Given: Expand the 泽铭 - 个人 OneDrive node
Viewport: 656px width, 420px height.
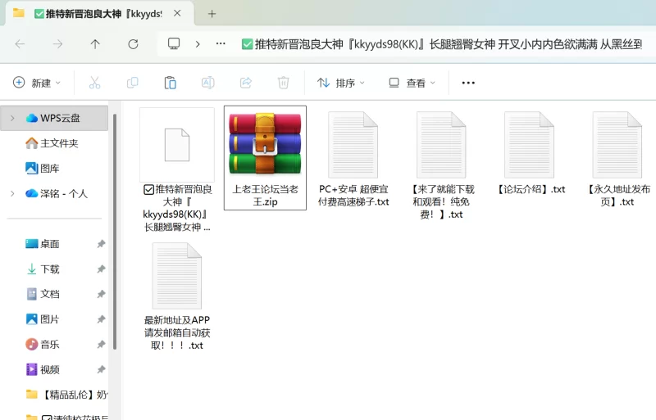Looking at the screenshot, I should pos(11,193).
